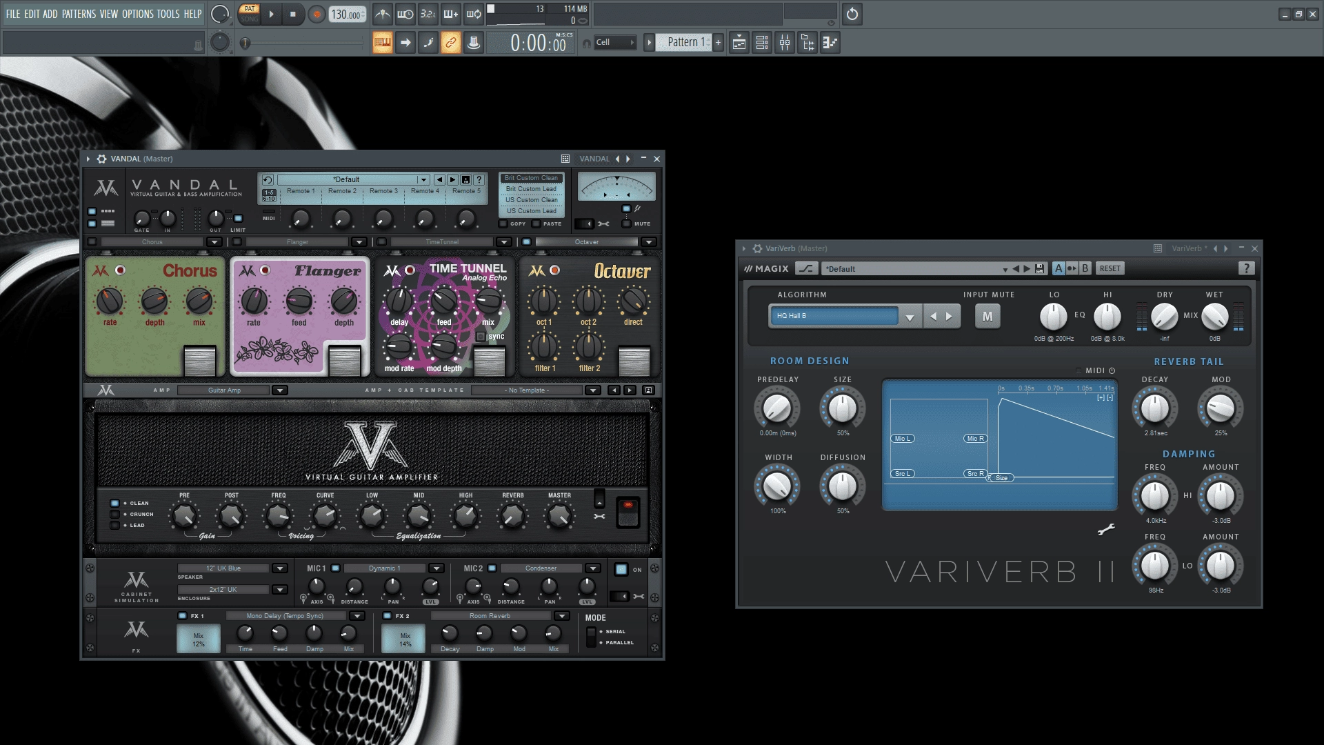Open the Playlist view icon

(739, 43)
